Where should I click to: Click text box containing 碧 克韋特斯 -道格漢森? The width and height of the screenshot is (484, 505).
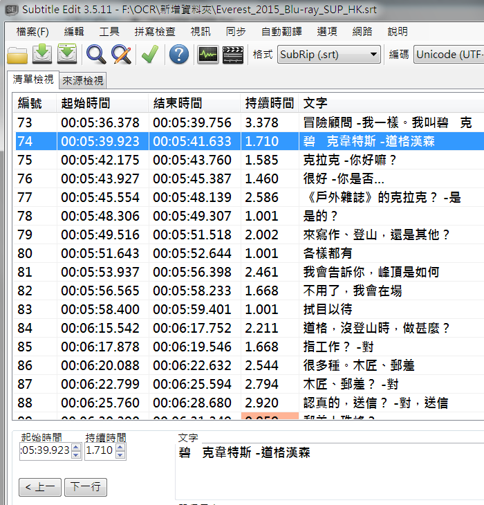point(330,471)
